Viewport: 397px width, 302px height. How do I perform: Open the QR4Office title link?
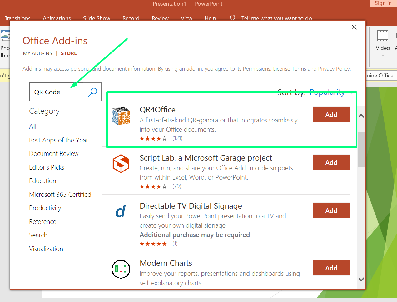point(157,110)
